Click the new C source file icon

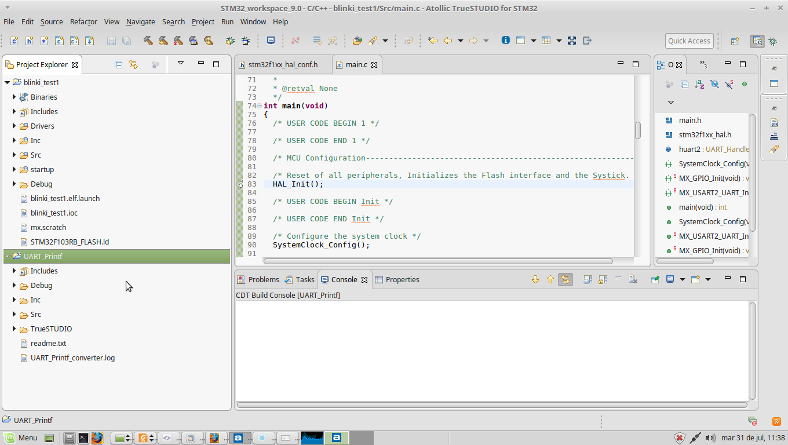(x=14, y=41)
